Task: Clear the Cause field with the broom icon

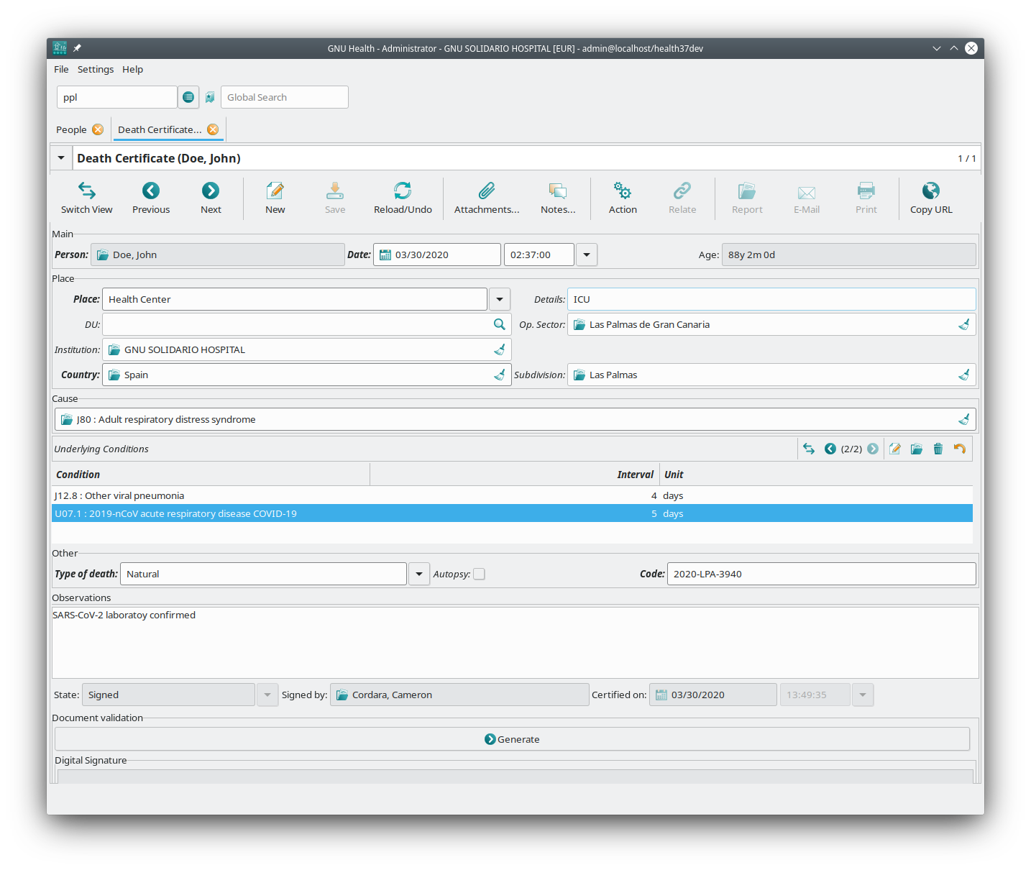Action: click(x=963, y=419)
